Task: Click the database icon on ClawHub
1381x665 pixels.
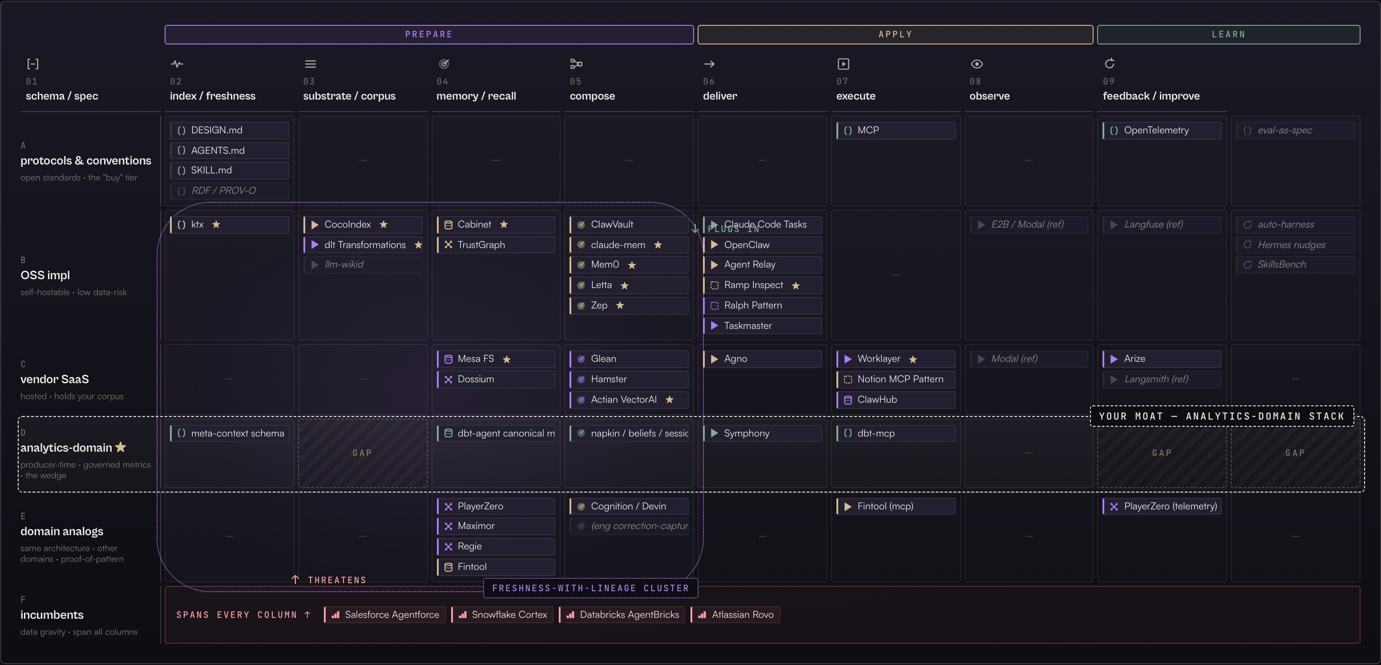Action: click(x=848, y=400)
